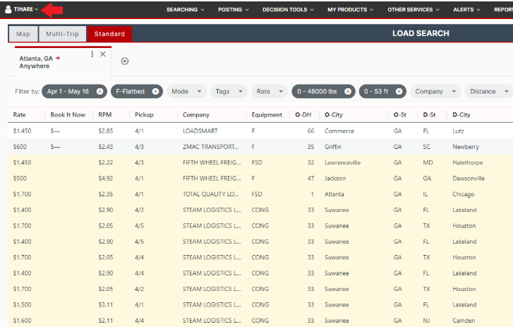Sort by the Company column header
Image resolution: width=513 pixels, height=327 pixels.
click(x=195, y=115)
